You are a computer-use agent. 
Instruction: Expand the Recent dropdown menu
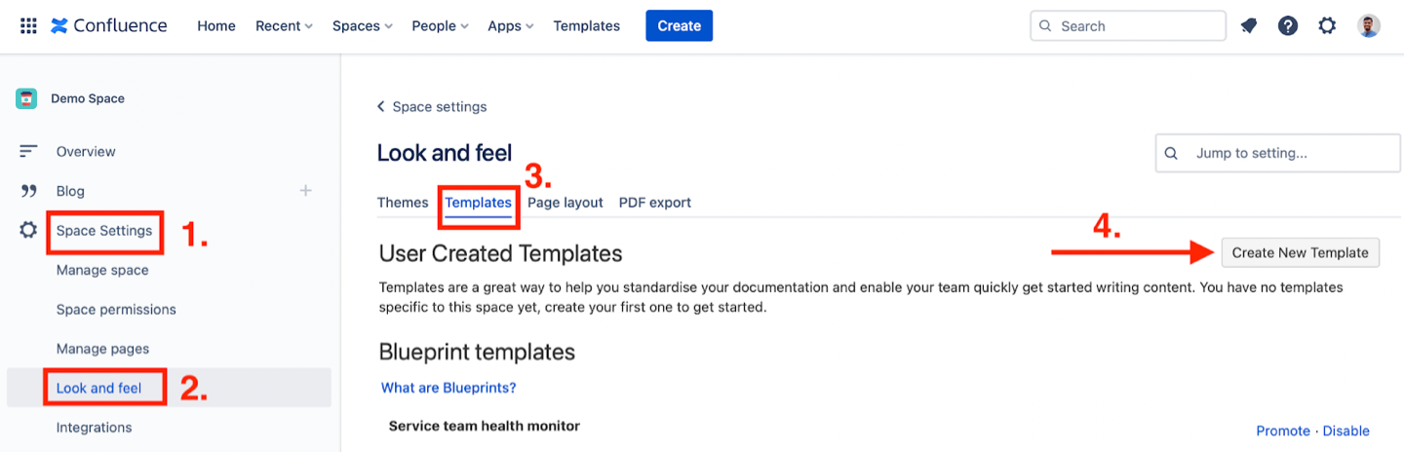point(284,26)
